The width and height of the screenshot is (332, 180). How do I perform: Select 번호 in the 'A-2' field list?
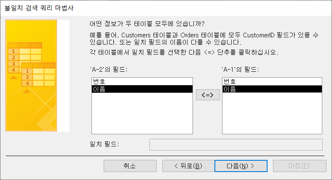pos(142,81)
